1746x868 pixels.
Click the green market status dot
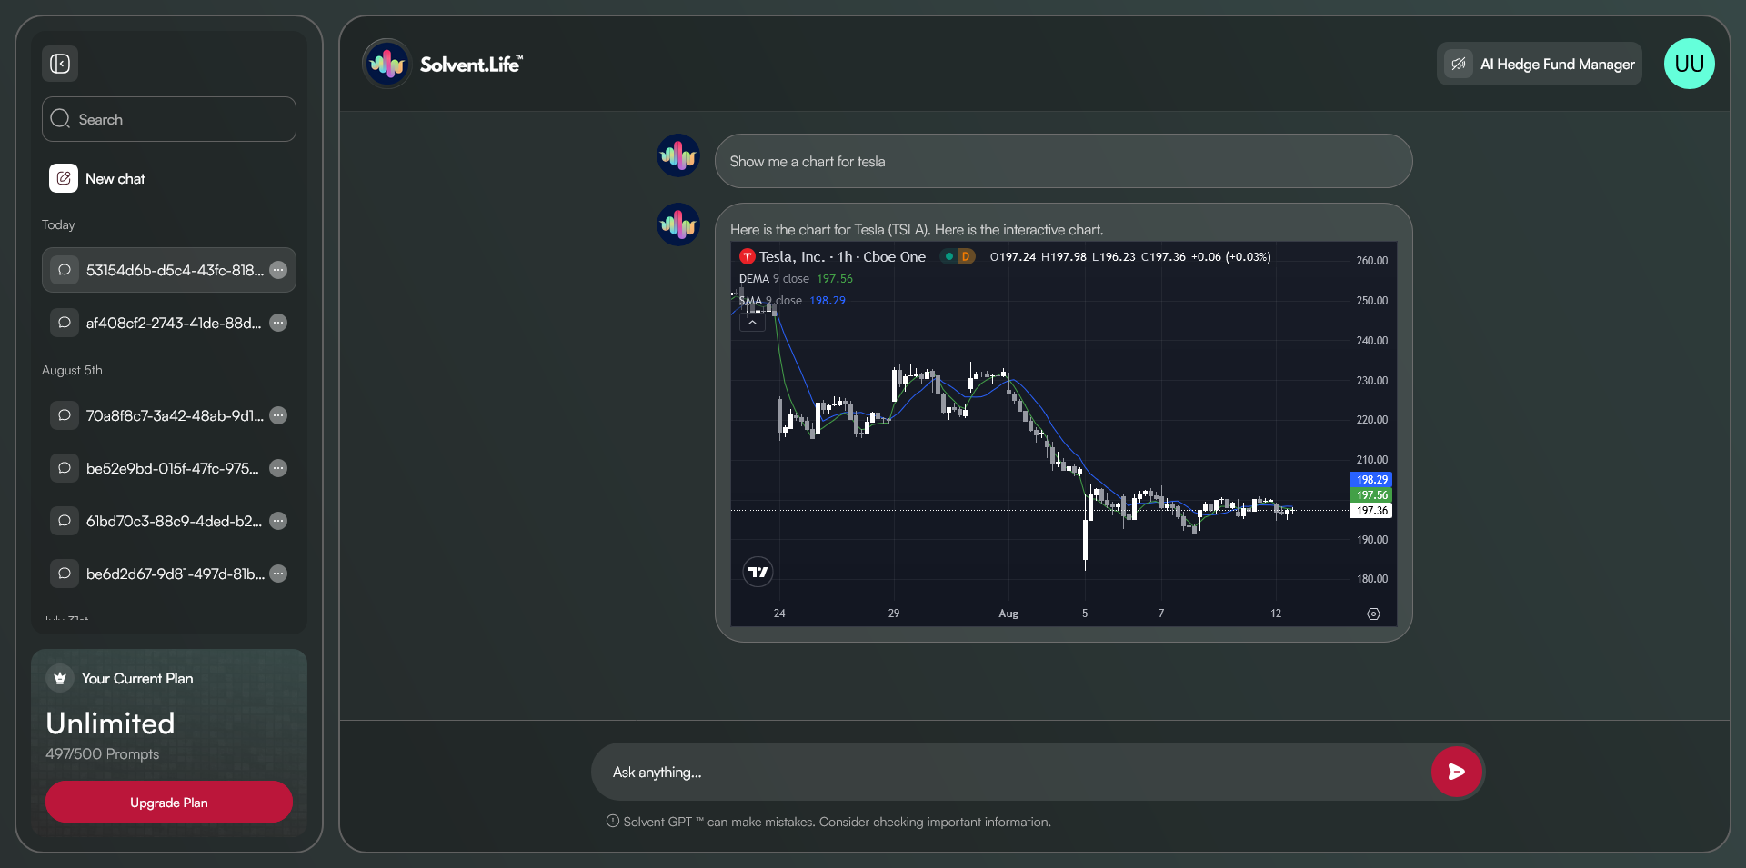(x=949, y=257)
